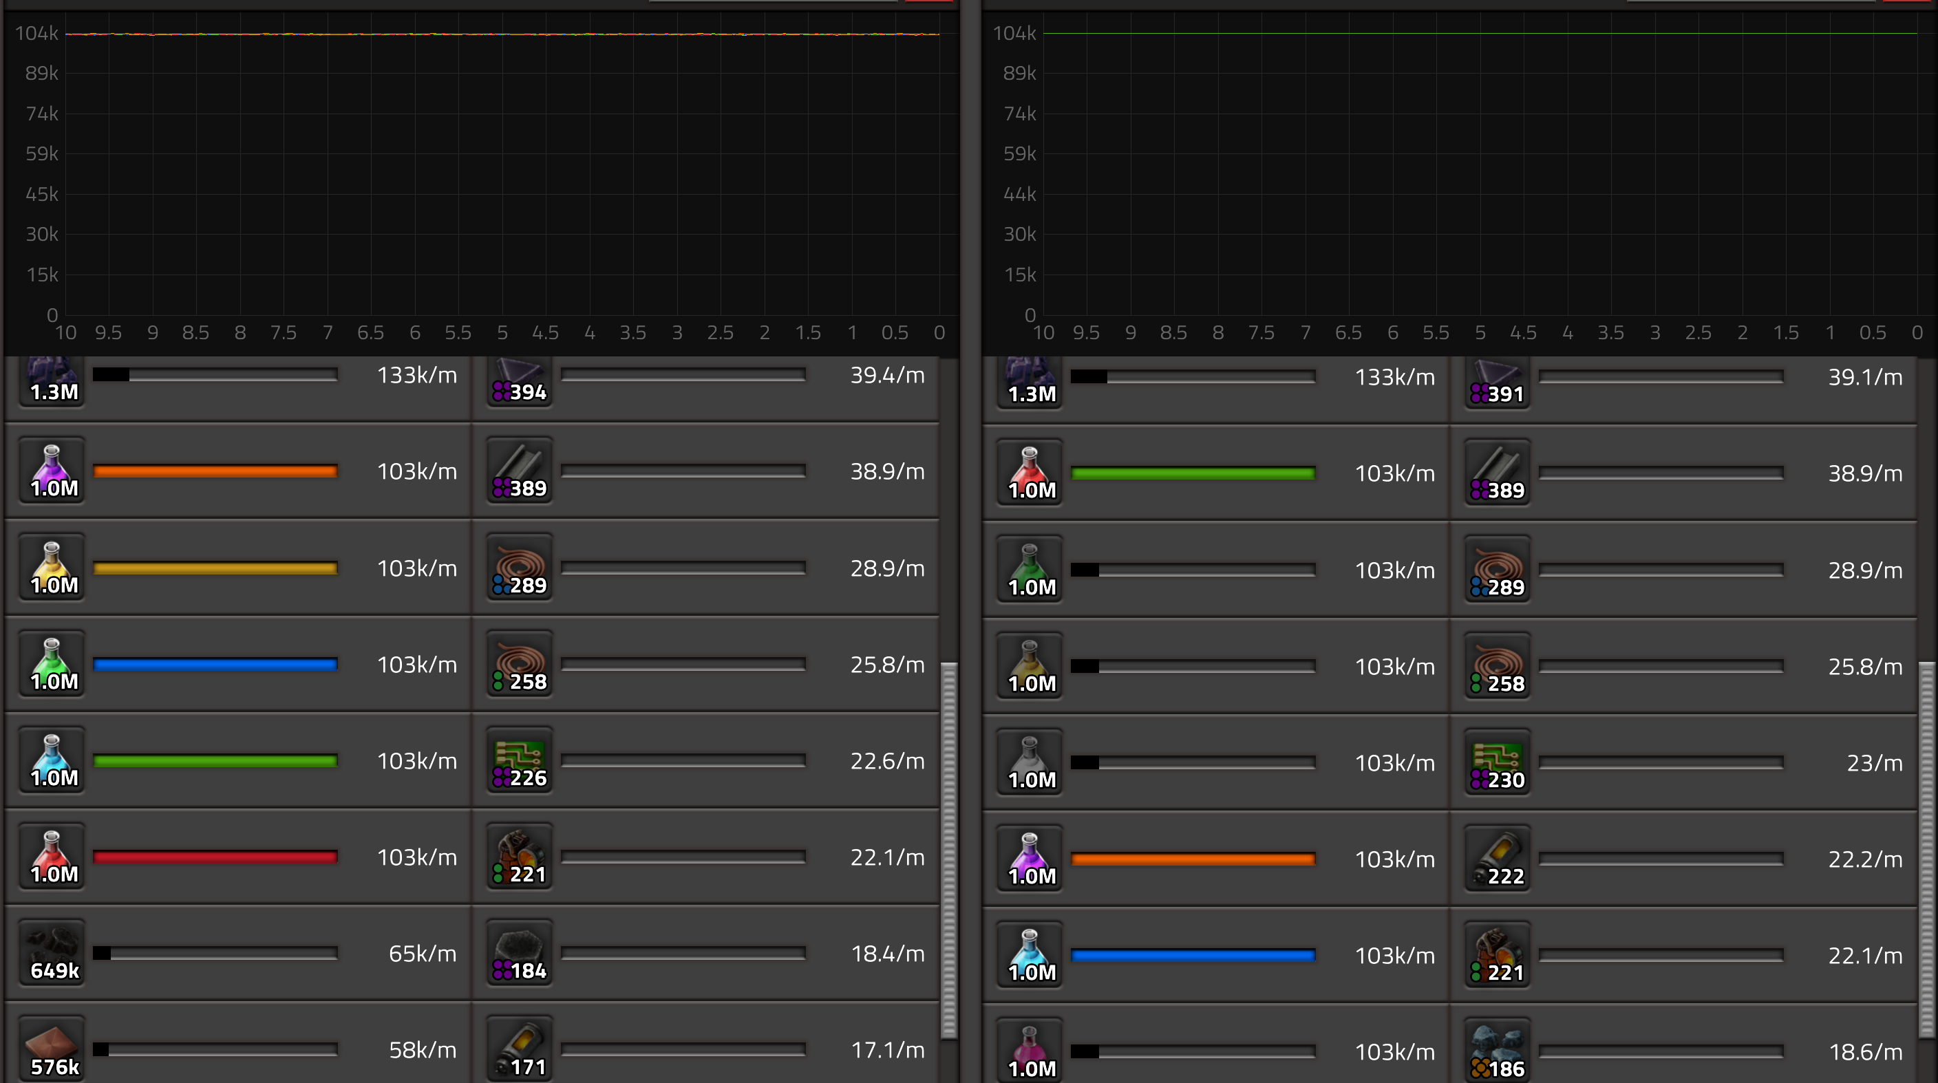
Task: Click the stone item icon showing 184
Action: (x=520, y=952)
